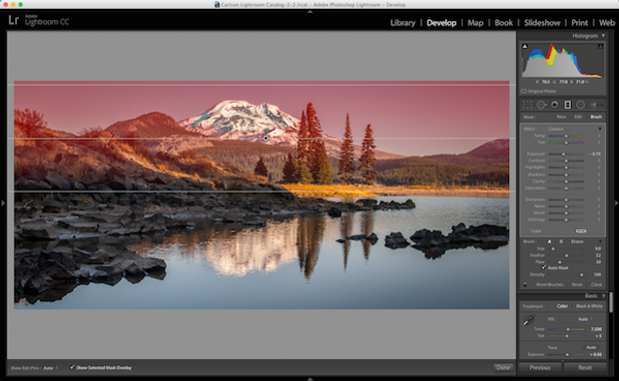Click the brush Flow value 30

[598, 262]
